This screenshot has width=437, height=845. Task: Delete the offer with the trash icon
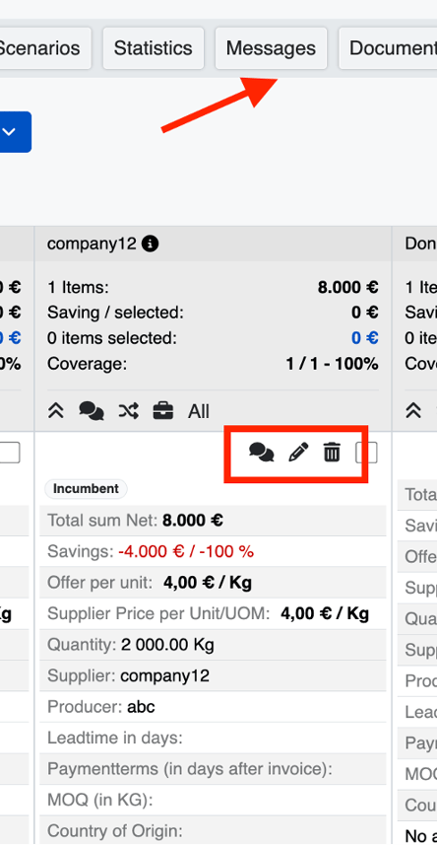click(332, 453)
